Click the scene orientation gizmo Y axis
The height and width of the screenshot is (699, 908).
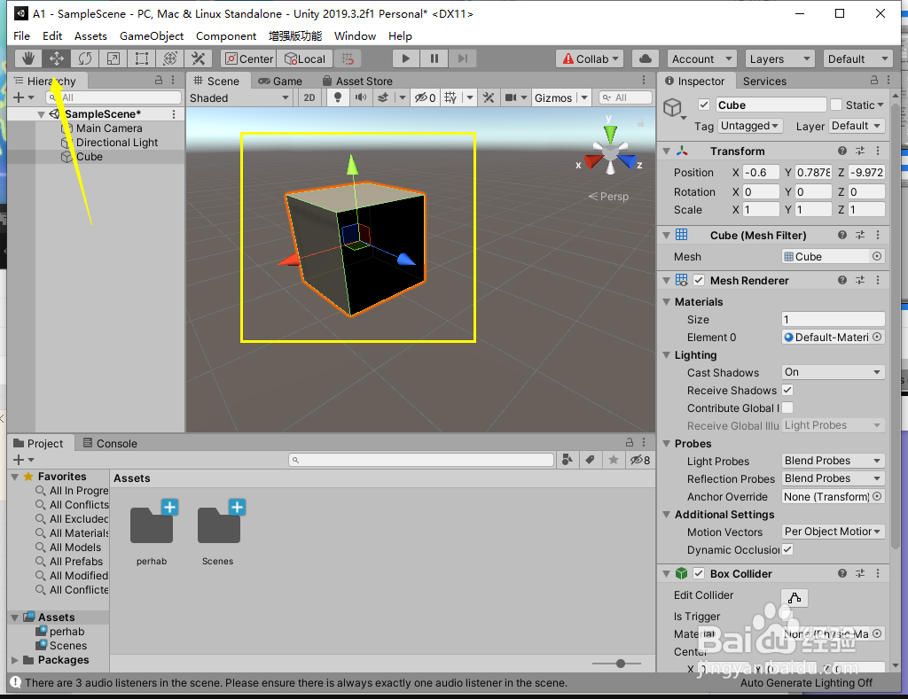610,132
